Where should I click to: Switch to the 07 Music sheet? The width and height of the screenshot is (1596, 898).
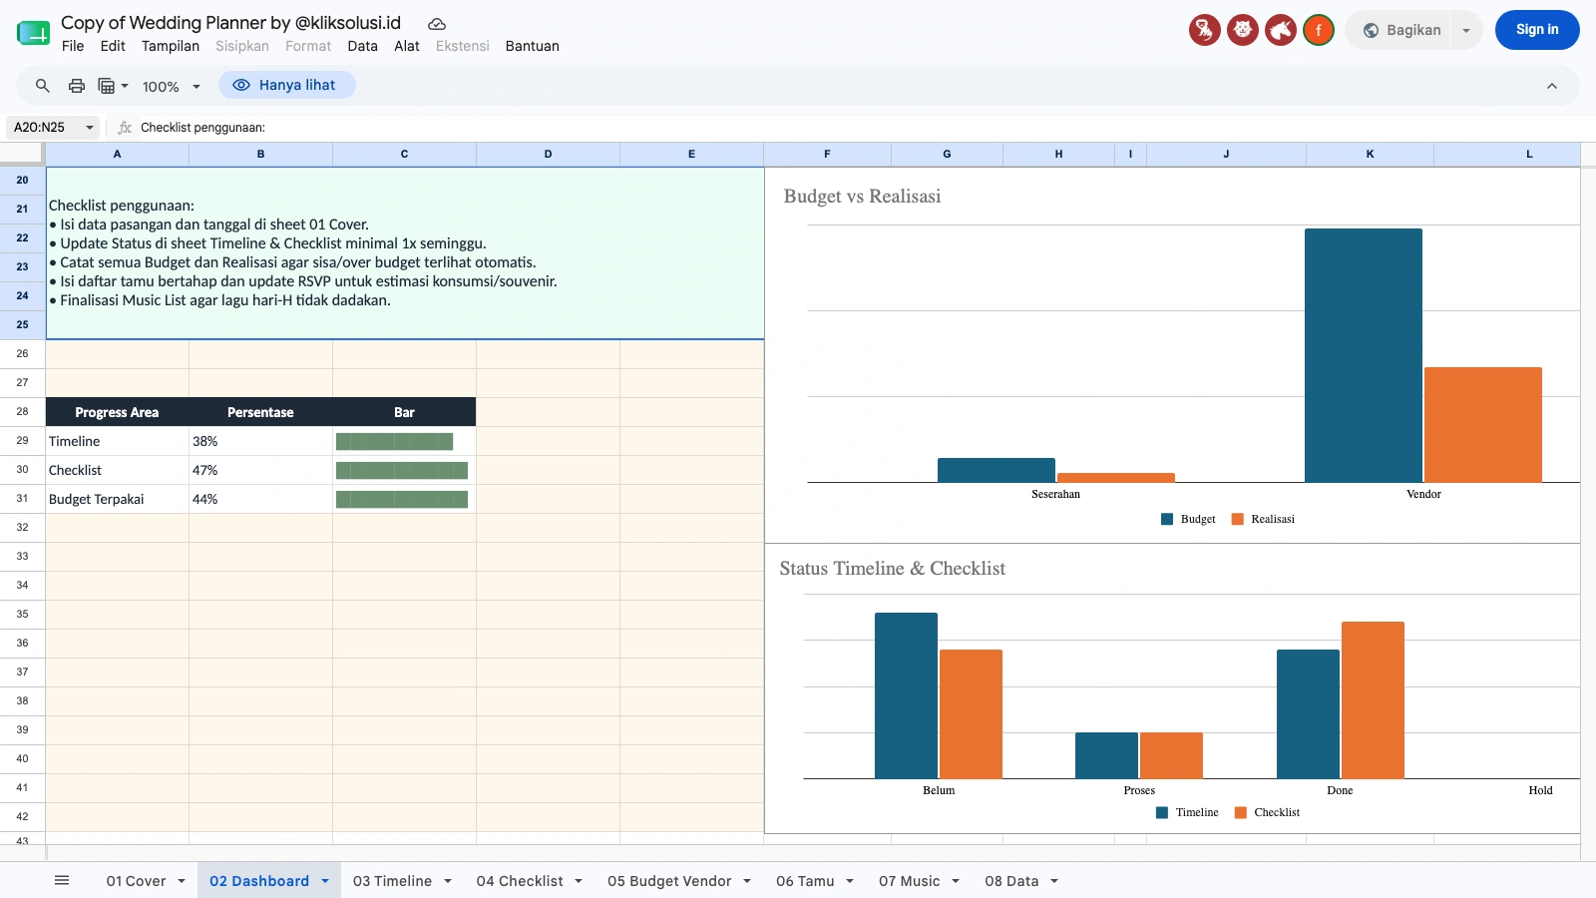(x=910, y=881)
